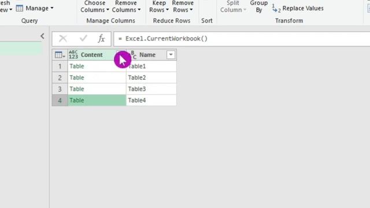The width and height of the screenshot is (370, 208).
Task: Click the Replace Values icon
Action: tap(276, 8)
